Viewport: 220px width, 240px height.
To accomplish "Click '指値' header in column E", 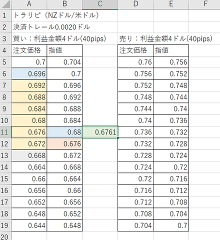I will point(171,50).
